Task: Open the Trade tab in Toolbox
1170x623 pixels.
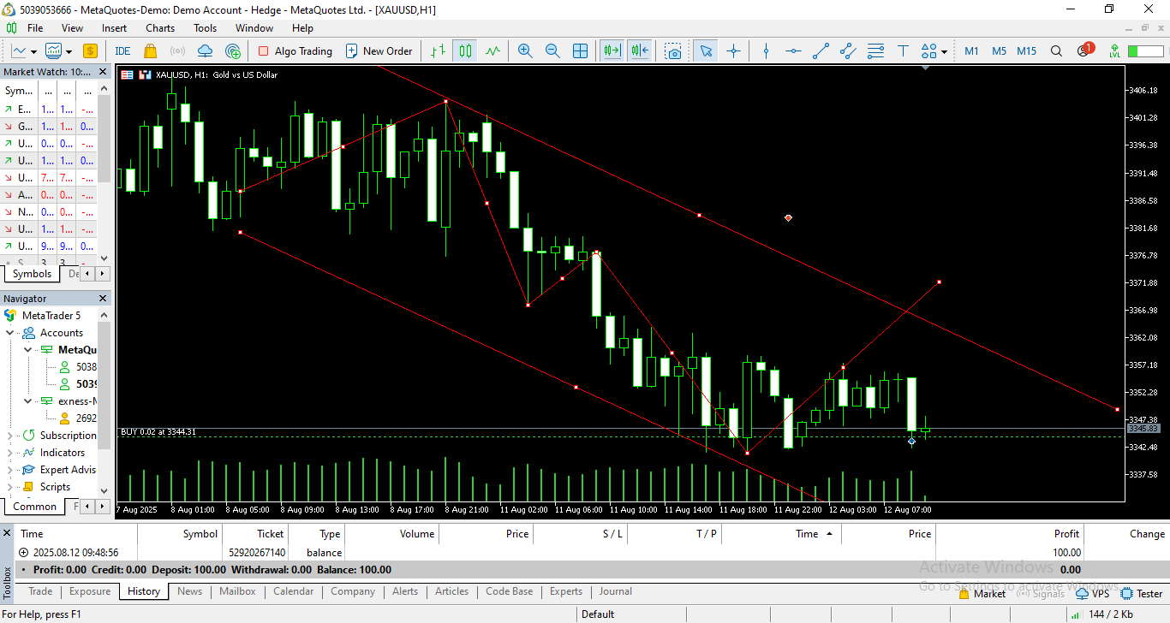Action: click(40, 591)
